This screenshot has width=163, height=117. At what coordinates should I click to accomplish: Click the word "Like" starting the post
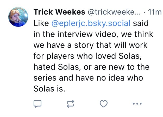pos(42,24)
